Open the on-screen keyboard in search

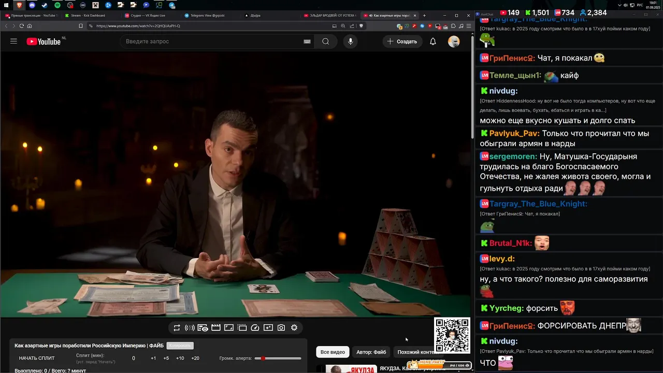pos(307,41)
